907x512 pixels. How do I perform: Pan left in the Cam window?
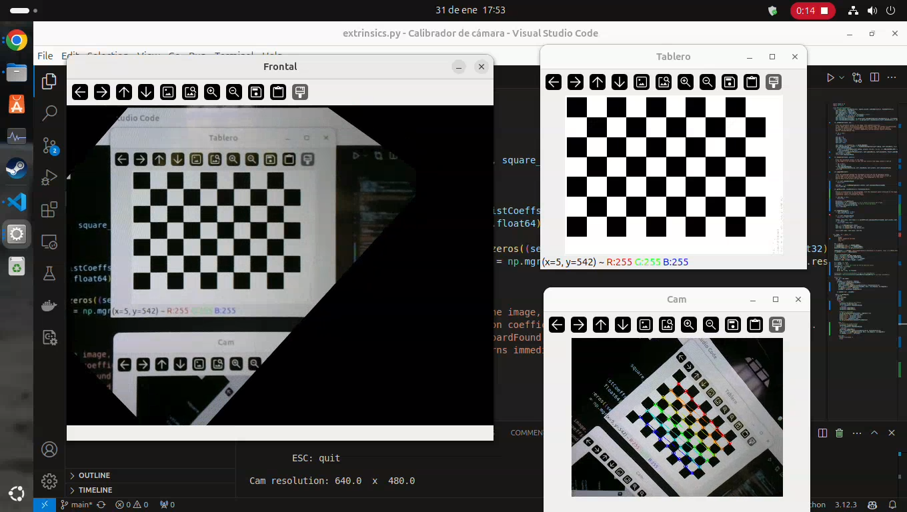[557, 325]
